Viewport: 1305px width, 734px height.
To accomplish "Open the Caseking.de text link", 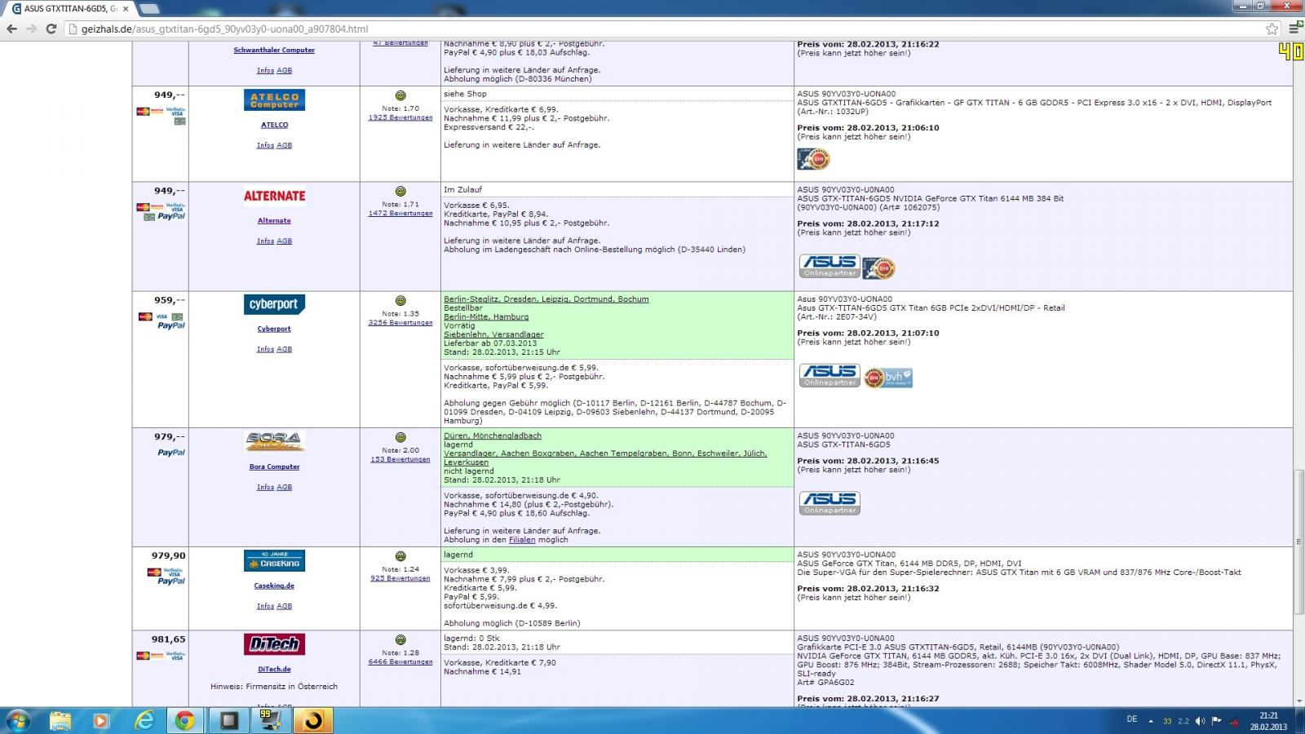I will [274, 586].
